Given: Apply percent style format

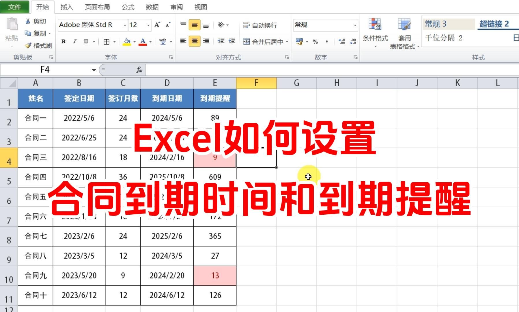Looking at the screenshot, I should 315,42.
